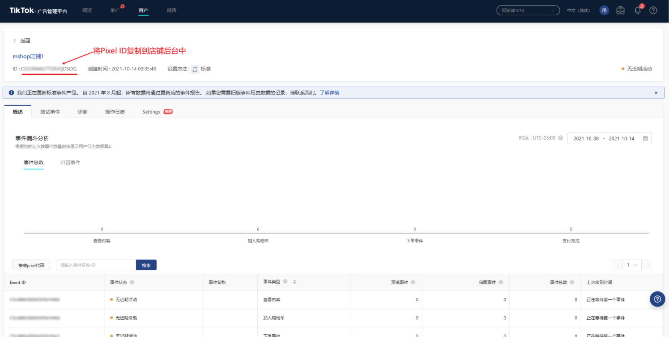
Task: Click the 安装pixel代码 button
Action: (x=31, y=265)
